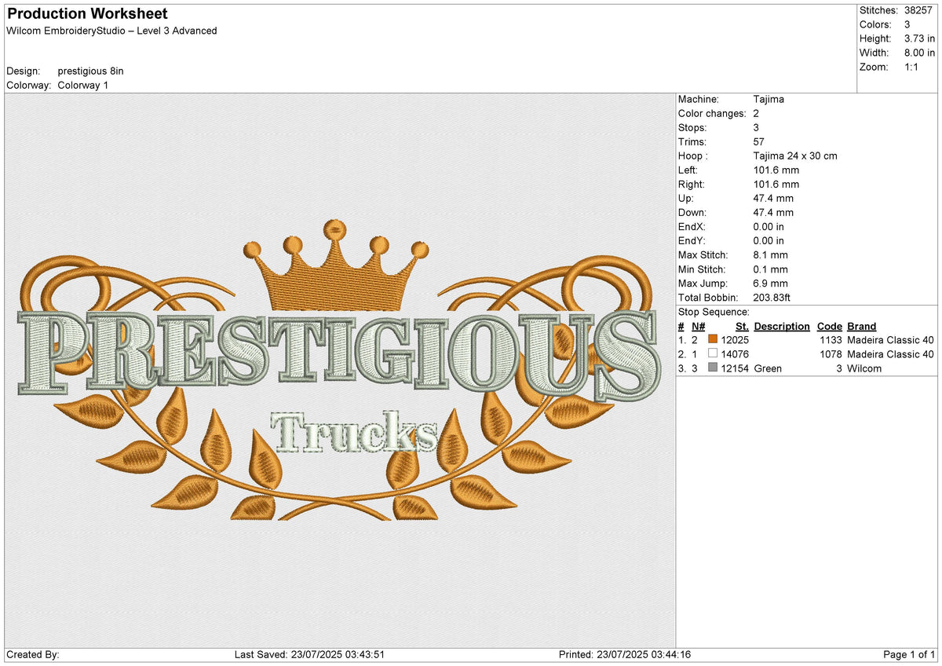Click the gray swatch for stitch 12154
This screenshot has height=666, width=942.
click(713, 368)
